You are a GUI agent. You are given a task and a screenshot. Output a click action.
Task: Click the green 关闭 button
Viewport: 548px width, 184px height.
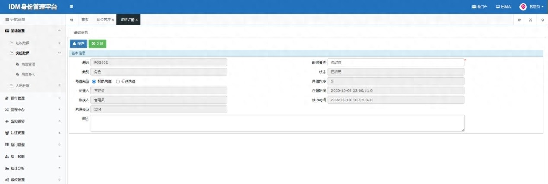click(x=97, y=44)
